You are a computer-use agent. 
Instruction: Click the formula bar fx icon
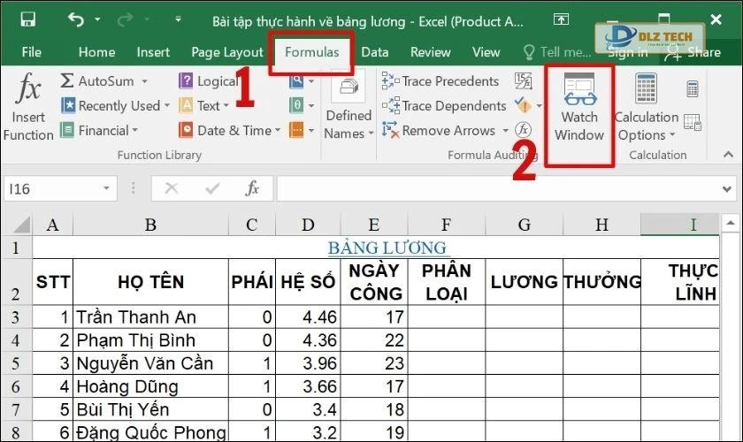[252, 188]
